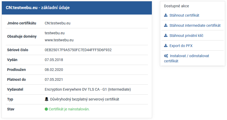The width and height of the screenshot is (227, 120).
Task: Choose Export do PFX action
Action: coord(181,46)
